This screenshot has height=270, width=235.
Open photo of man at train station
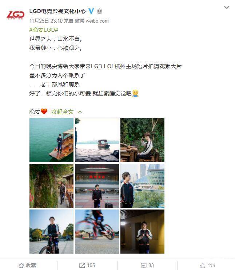(x=97, y=186)
